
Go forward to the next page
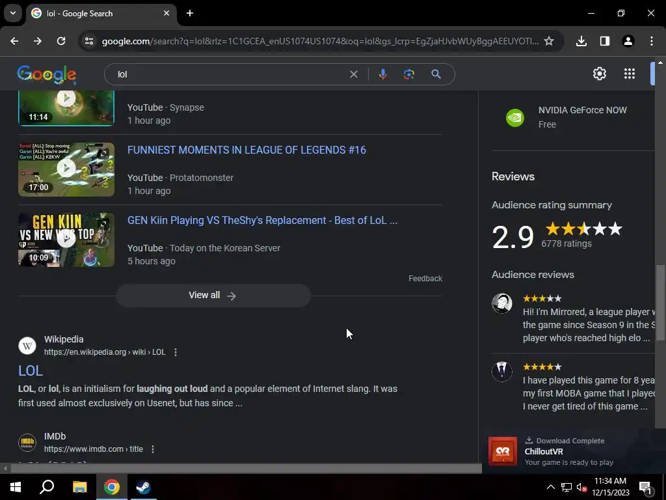click(x=38, y=41)
